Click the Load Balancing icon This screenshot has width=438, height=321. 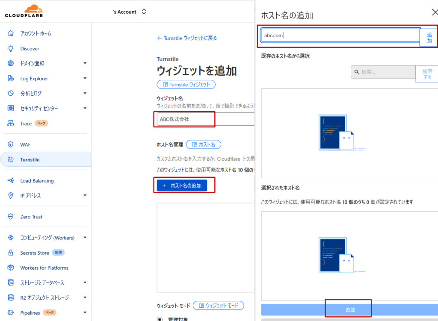pyautogui.click(x=11, y=181)
